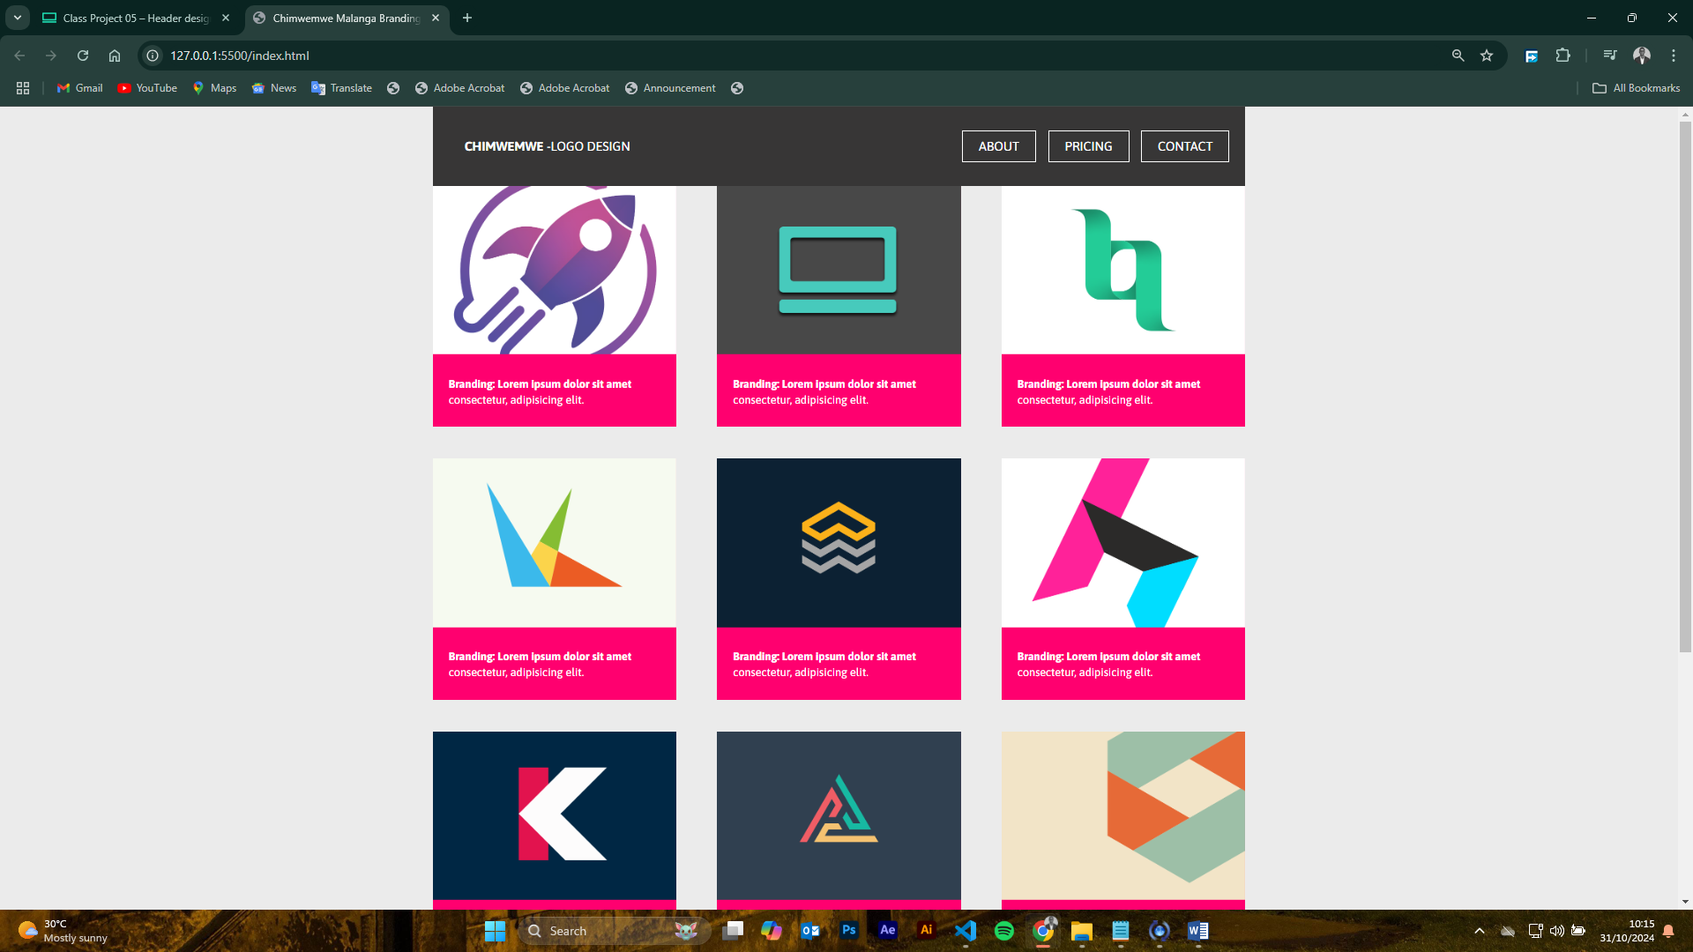Expand the hidden system tray icons

pyautogui.click(x=1480, y=931)
